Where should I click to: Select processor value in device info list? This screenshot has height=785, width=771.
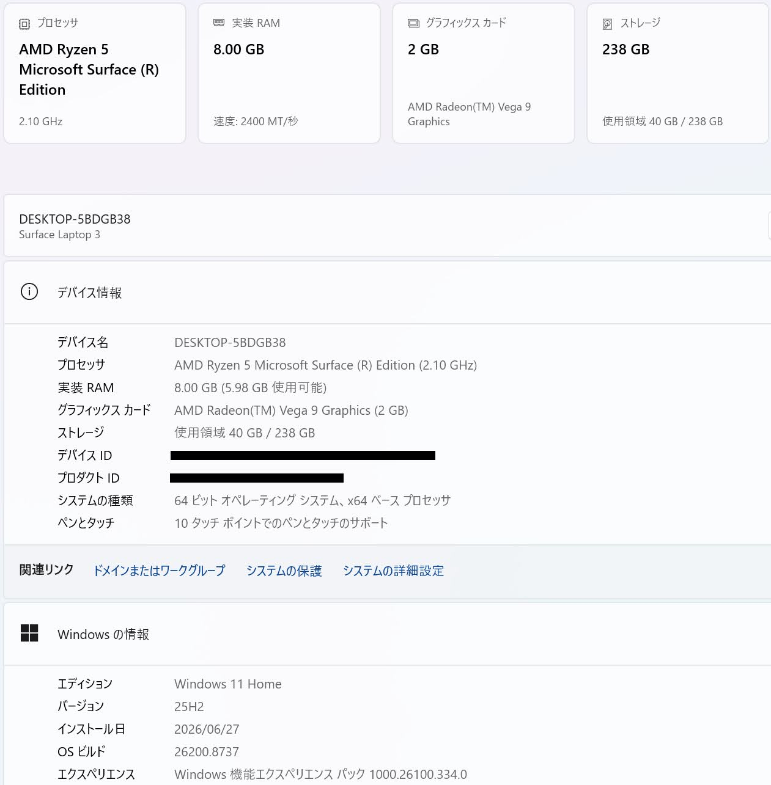tap(325, 365)
